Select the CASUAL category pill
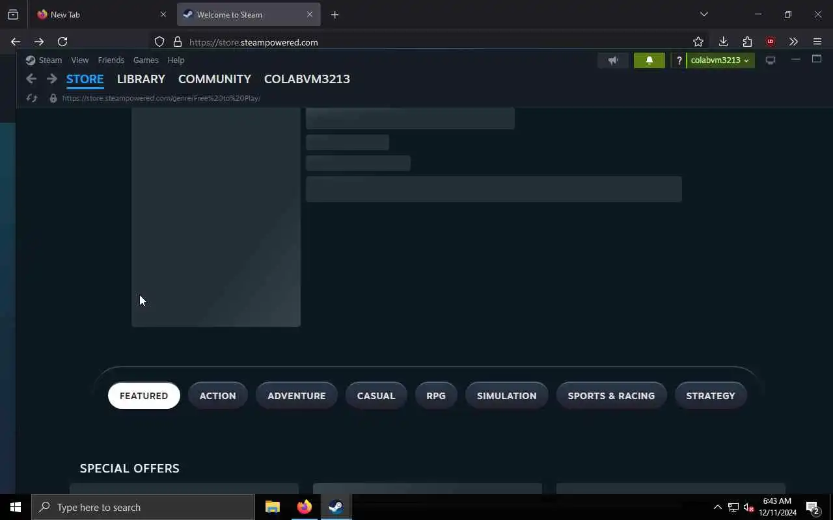 [376, 396]
